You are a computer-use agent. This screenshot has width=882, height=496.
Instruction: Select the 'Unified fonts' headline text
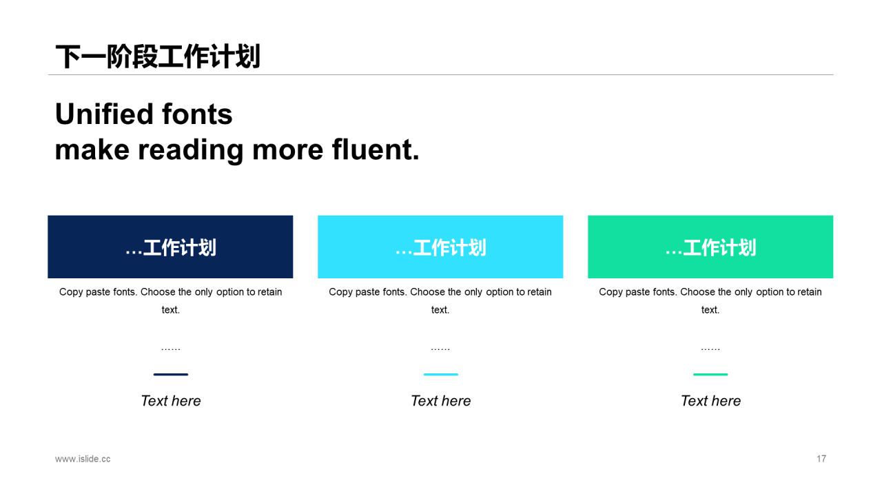point(143,114)
